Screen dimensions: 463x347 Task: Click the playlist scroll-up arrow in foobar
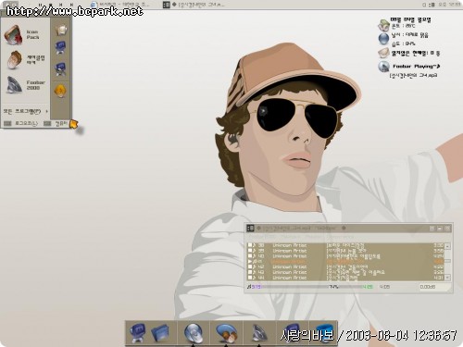[x=447, y=246]
